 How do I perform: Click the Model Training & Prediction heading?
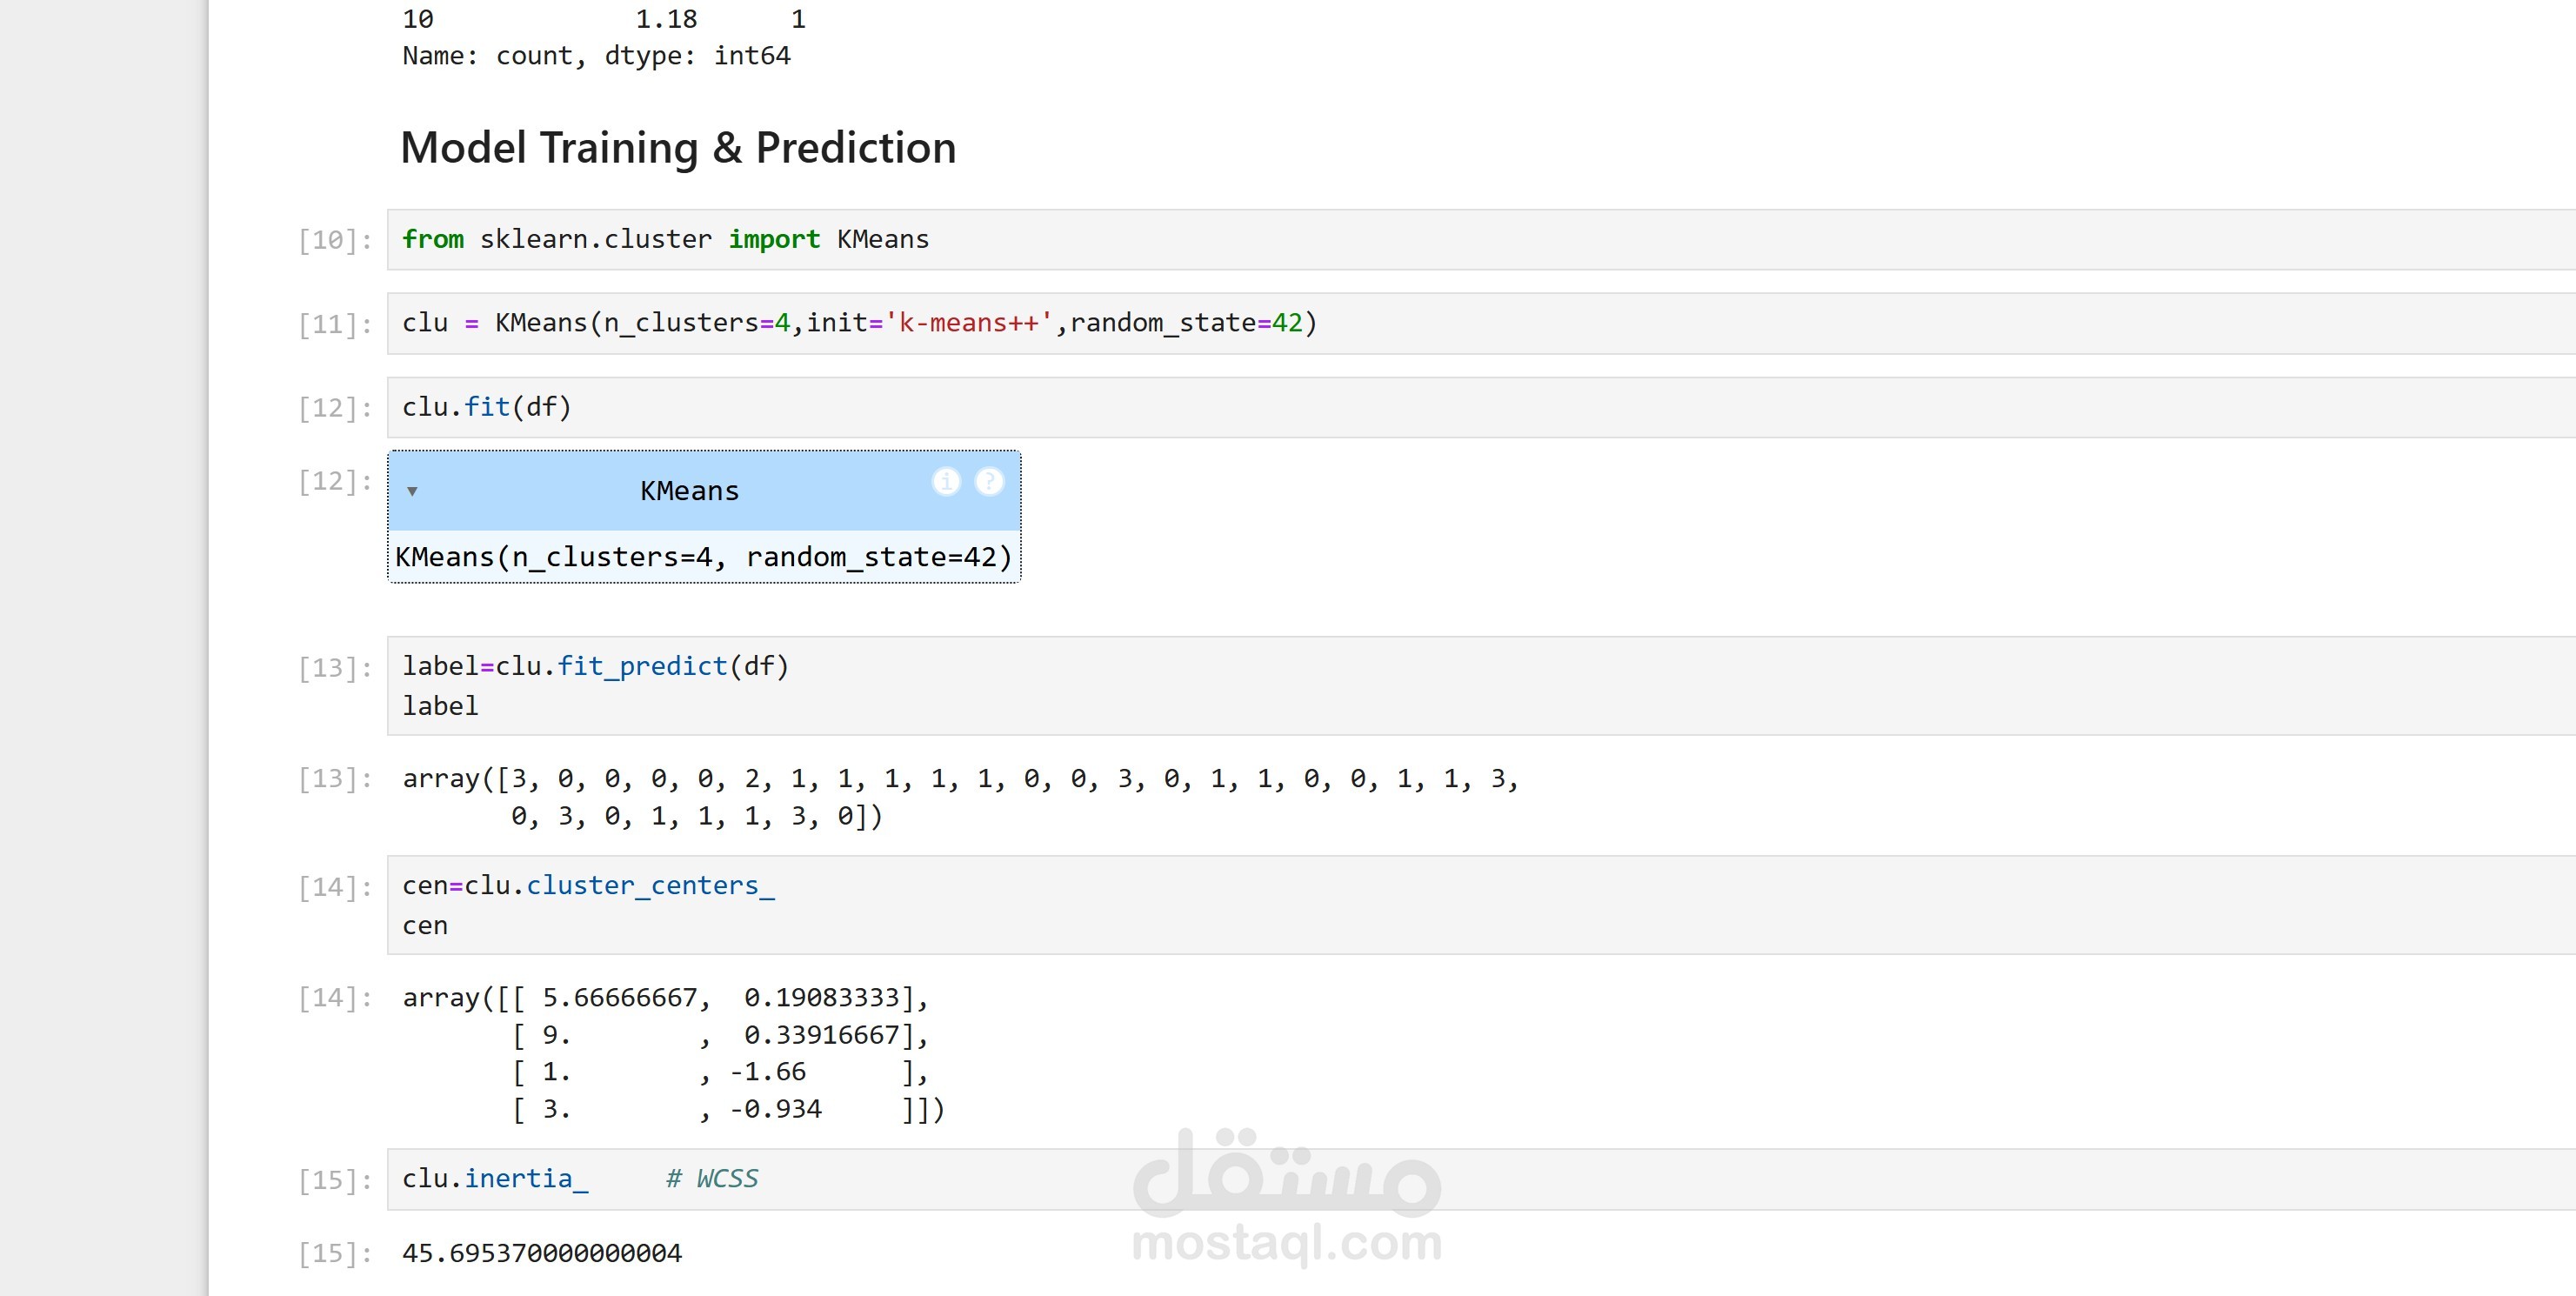678,148
